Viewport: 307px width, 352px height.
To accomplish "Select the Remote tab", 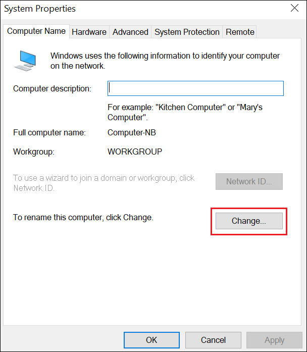I will (x=240, y=32).
